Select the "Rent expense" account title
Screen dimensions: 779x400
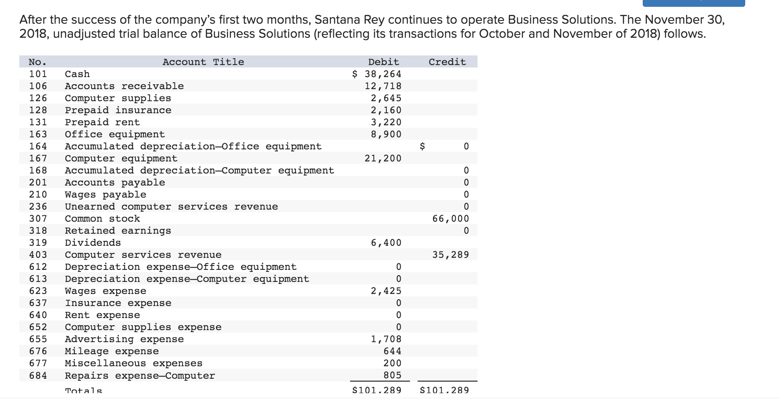click(102, 315)
